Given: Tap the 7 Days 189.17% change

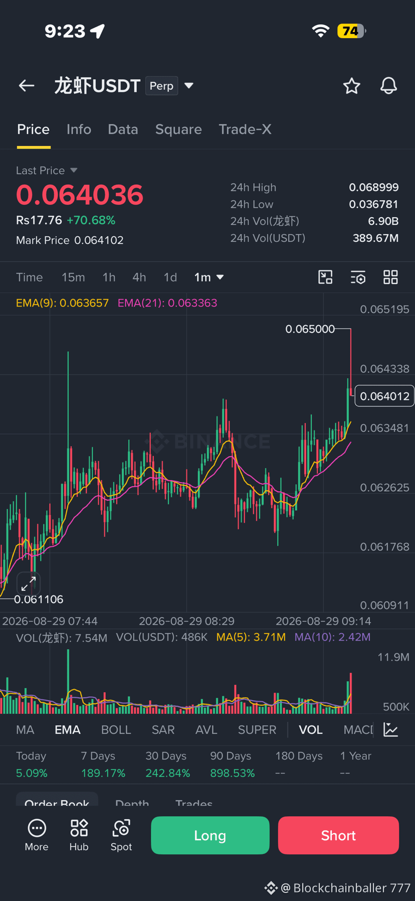Looking at the screenshot, I should (103, 773).
